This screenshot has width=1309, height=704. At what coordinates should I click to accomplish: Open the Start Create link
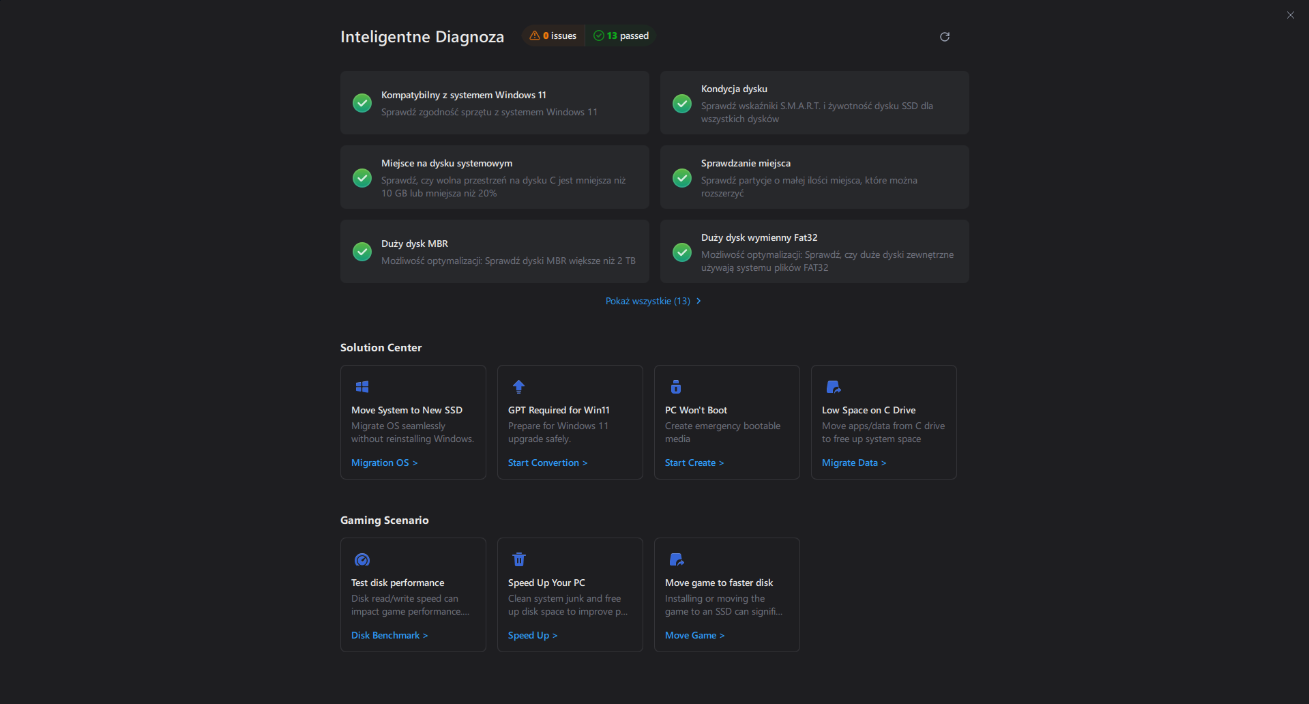pos(694,463)
